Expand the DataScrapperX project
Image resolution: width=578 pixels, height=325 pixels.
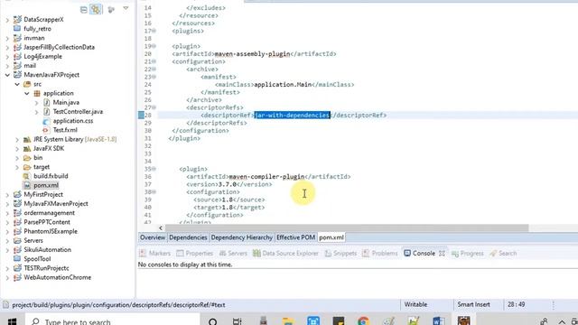[7, 20]
